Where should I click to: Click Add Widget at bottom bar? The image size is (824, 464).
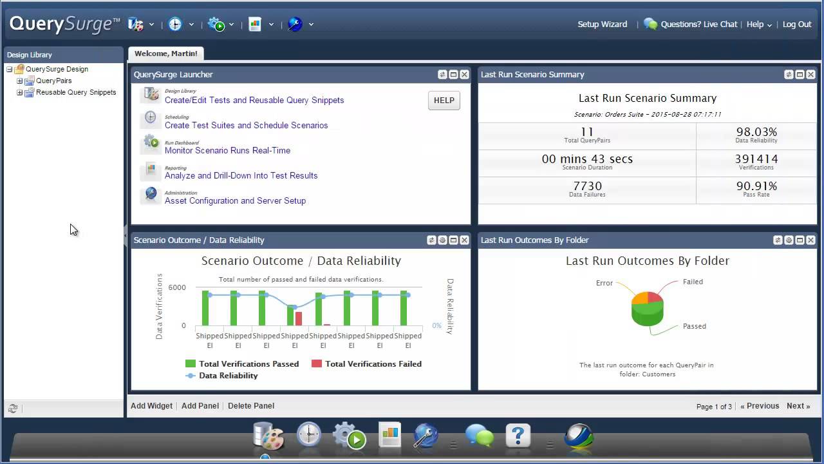151,406
